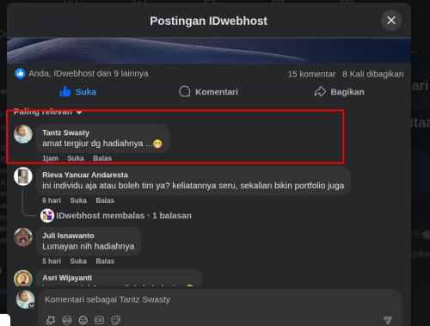This screenshot has height=326, width=430.
Task: Open Asri Wijayanti avatar
Action: point(23,278)
